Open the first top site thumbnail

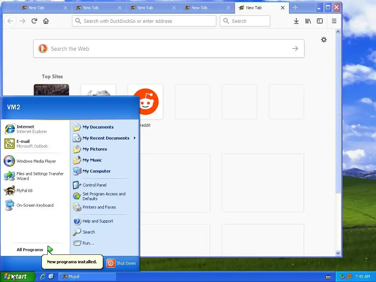[51, 90]
